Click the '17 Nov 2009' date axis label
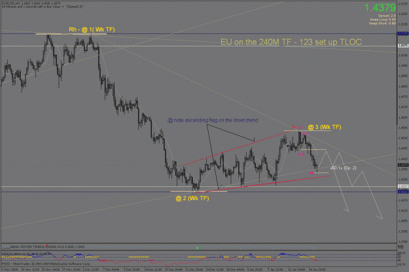The height and width of the screenshot is (272, 409). (9, 269)
